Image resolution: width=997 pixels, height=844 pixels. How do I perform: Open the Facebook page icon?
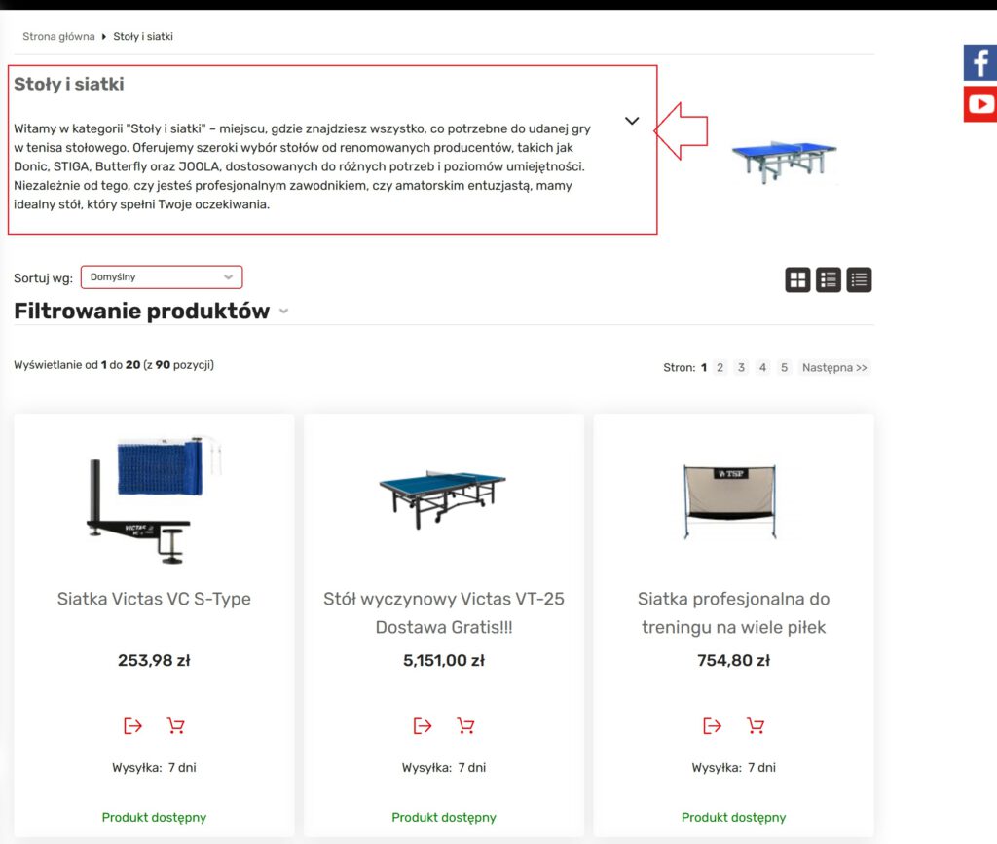[979, 62]
